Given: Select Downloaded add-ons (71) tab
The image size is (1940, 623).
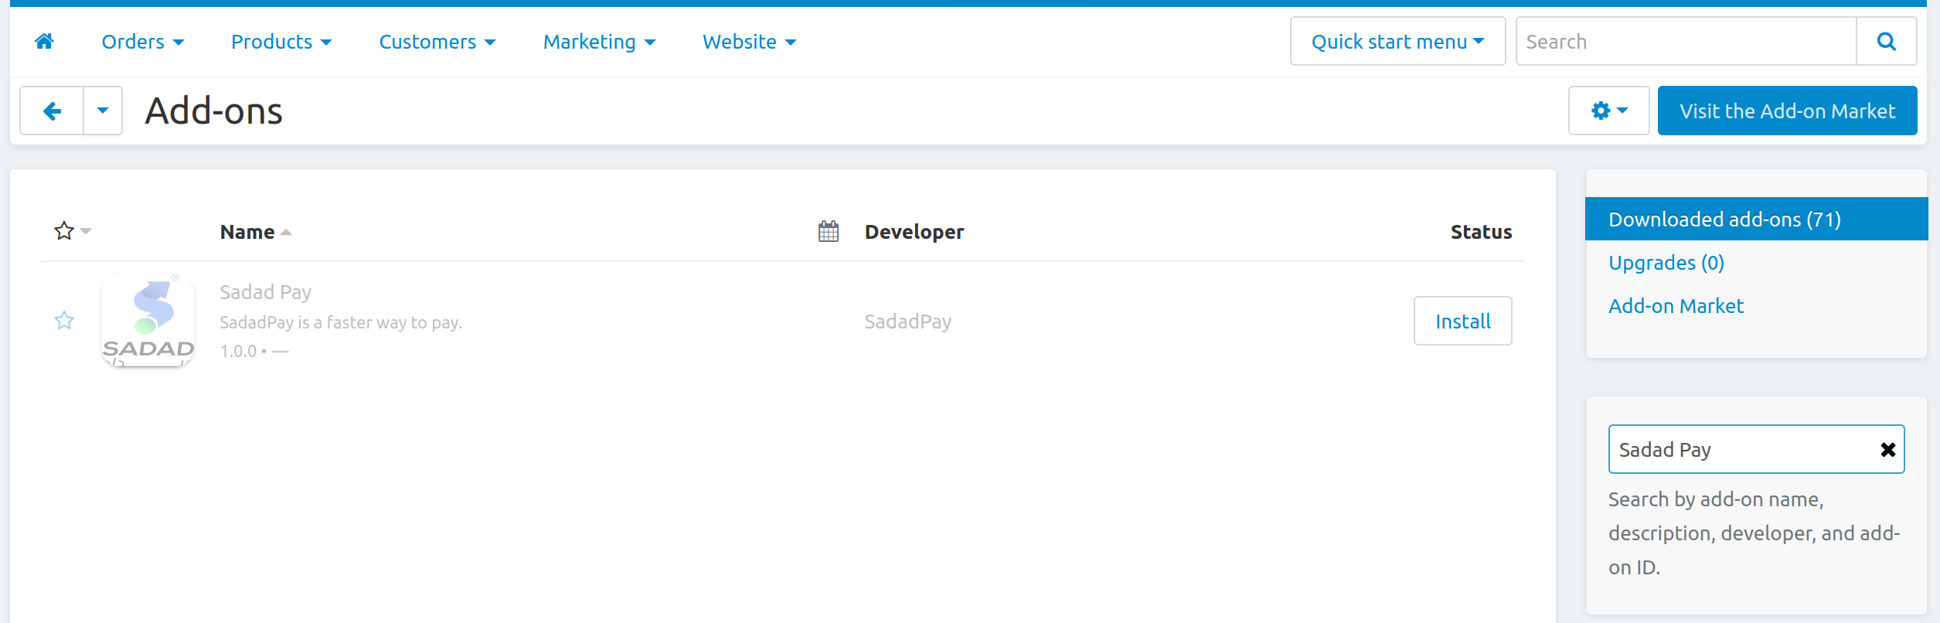Looking at the screenshot, I should click(x=1756, y=219).
